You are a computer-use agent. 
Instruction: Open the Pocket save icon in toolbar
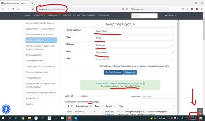[x=183, y=9]
